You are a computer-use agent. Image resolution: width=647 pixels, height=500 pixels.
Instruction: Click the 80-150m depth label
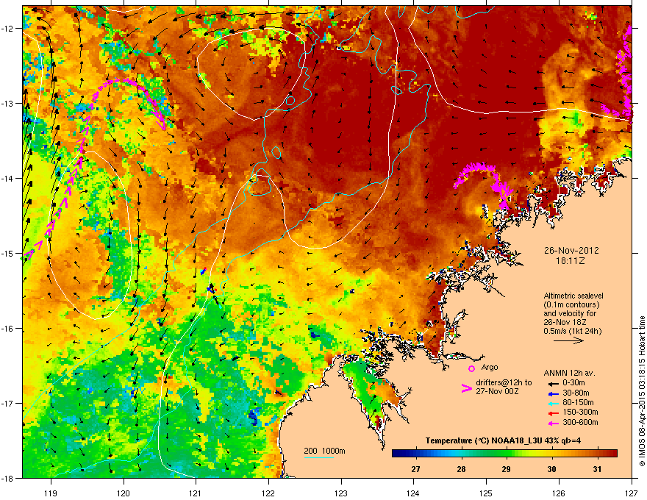[578, 403]
